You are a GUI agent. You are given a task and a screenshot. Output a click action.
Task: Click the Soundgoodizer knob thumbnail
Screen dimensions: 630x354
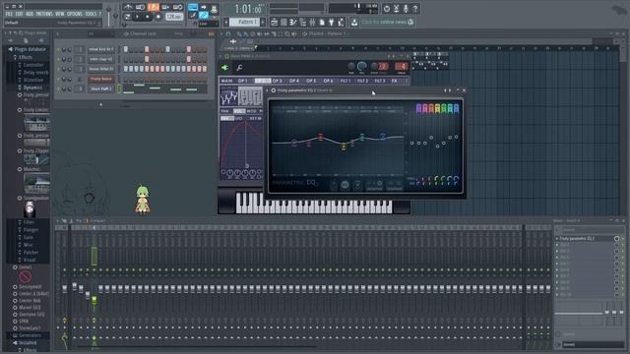pyautogui.click(x=30, y=209)
